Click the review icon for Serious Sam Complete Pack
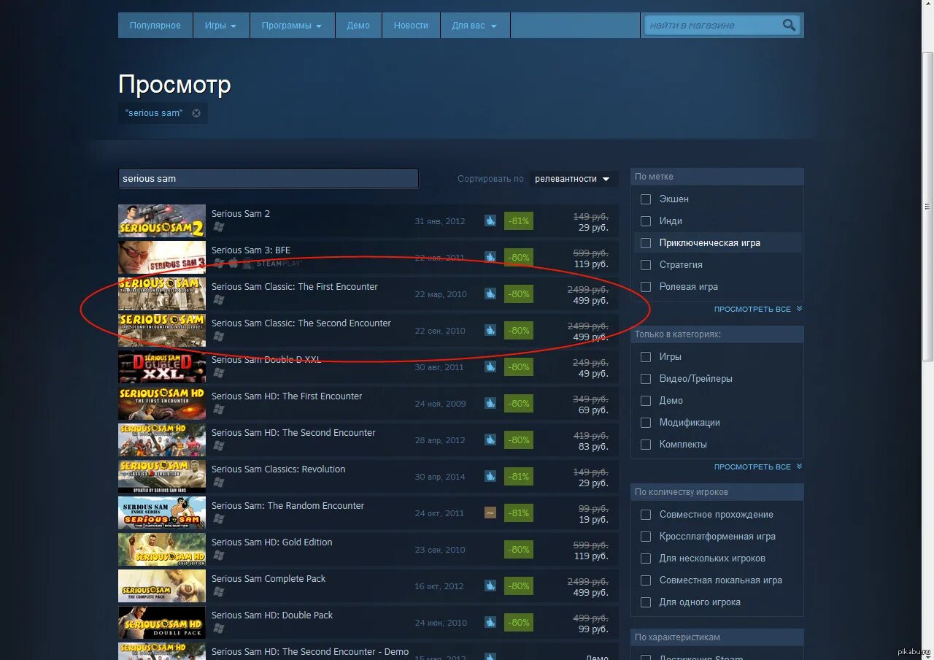Screen dimensions: 934x660 point(490,586)
